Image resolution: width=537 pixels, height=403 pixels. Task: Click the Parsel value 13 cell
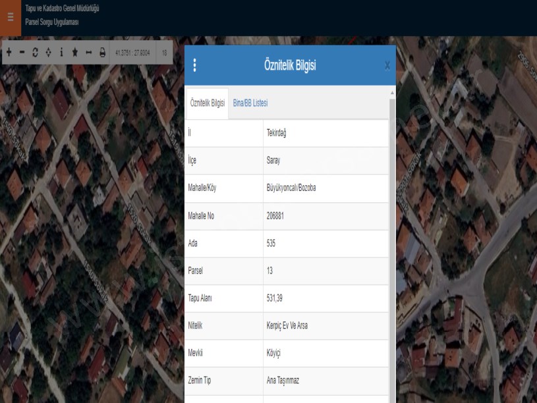(x=325, y=271)
